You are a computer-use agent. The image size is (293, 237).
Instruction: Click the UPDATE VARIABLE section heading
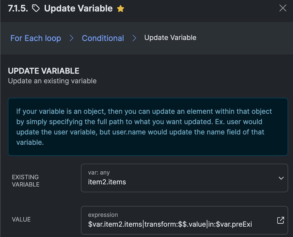click(x=44, y=71)
